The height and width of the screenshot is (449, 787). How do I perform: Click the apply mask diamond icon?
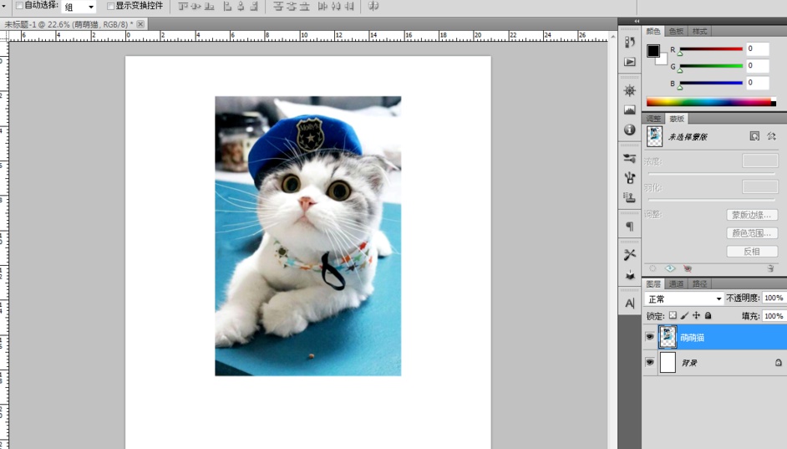670,268
